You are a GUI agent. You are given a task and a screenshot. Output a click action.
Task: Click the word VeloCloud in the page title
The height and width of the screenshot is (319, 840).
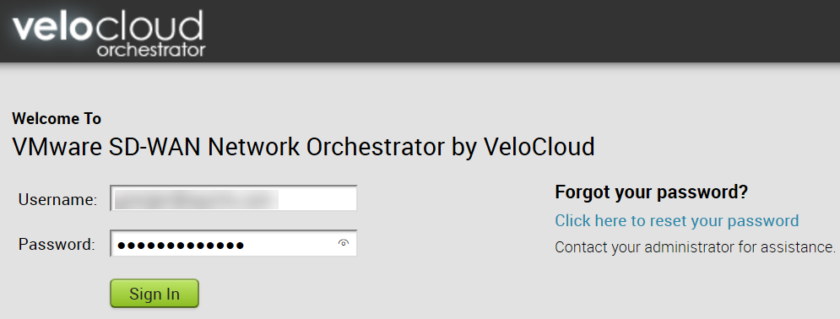[539, 146]
